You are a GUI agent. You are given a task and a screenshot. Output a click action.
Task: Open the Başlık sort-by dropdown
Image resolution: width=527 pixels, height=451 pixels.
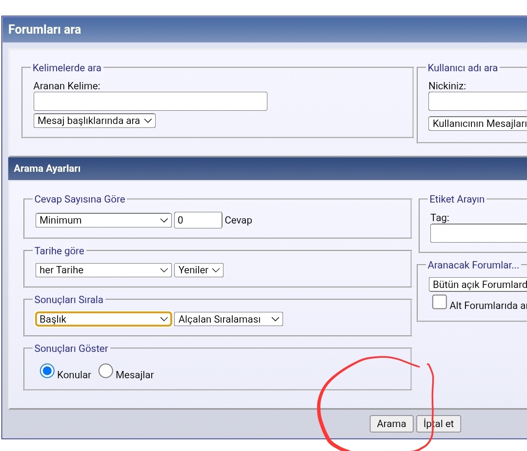tap(103, 319)
